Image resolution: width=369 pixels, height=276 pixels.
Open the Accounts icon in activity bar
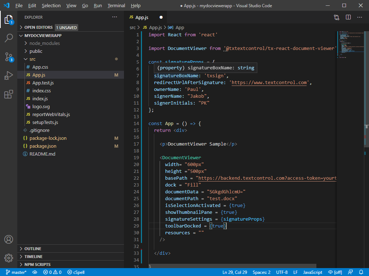point(9,239)
